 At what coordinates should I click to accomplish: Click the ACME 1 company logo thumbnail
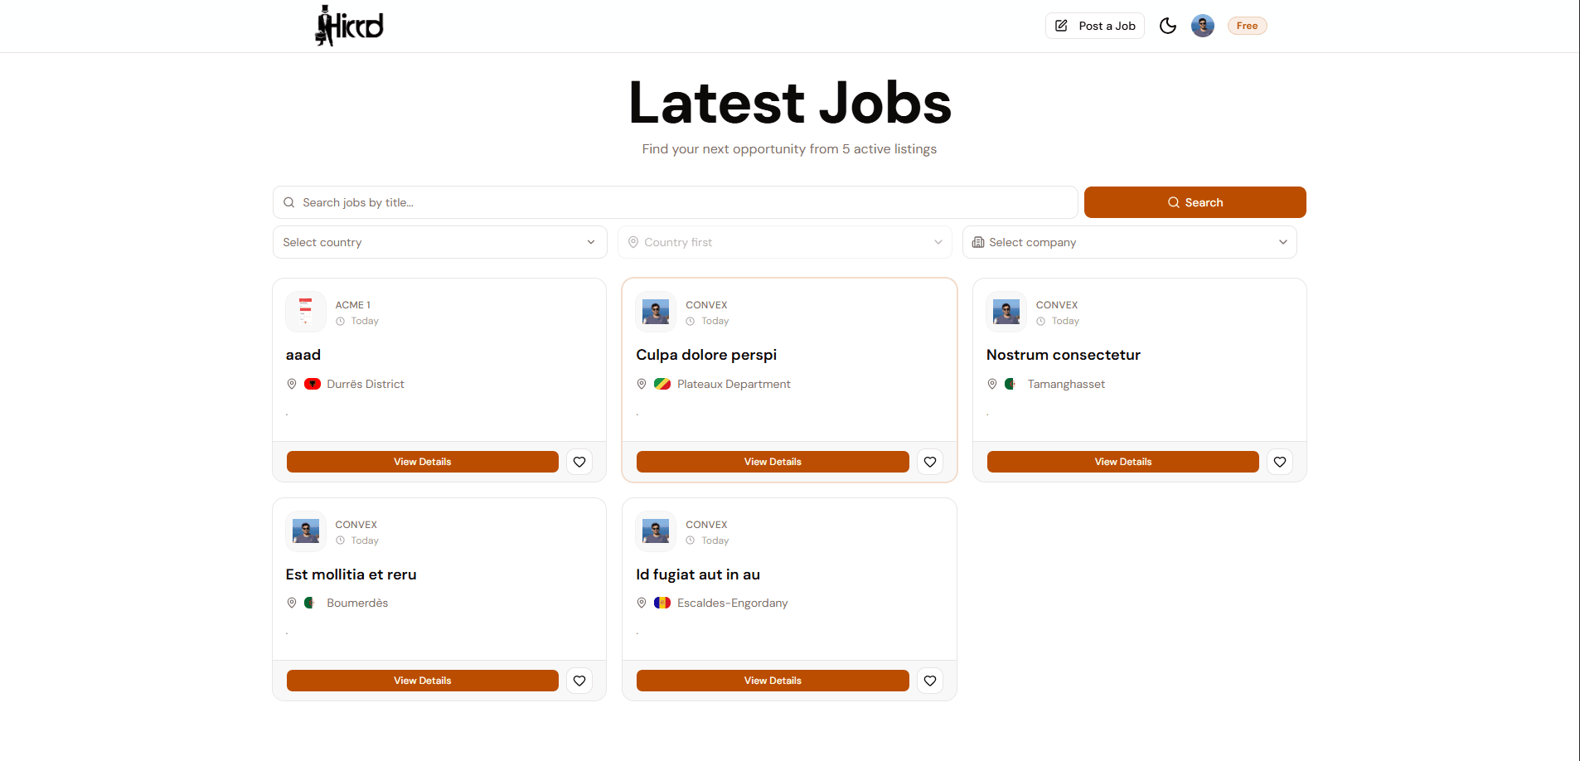coord(306,312)
